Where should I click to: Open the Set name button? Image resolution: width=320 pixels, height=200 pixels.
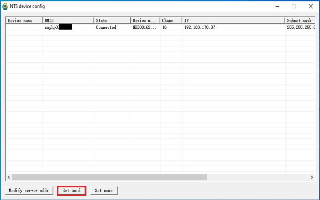pyautogui.click(x=104, y=190)
